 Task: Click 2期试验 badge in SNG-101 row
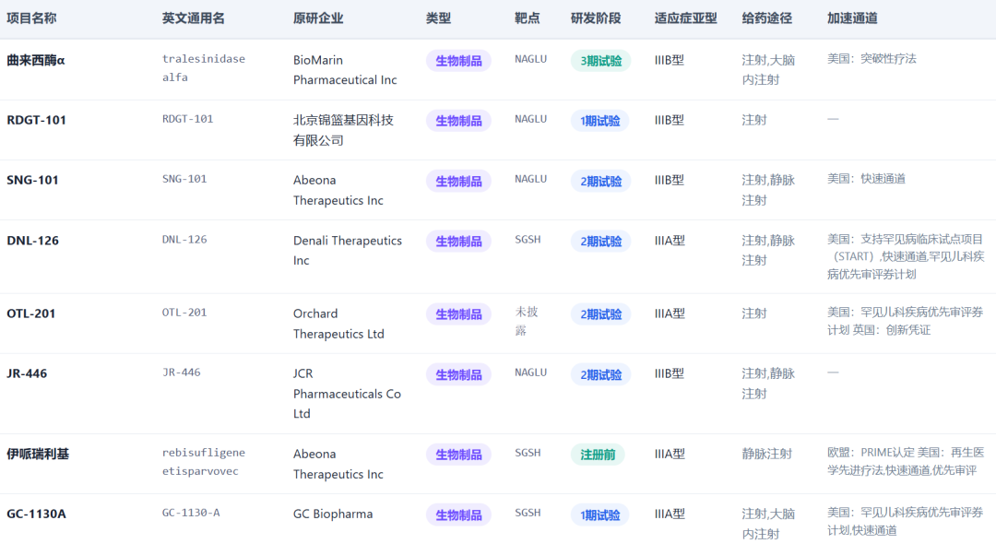(x=601, y=182)
